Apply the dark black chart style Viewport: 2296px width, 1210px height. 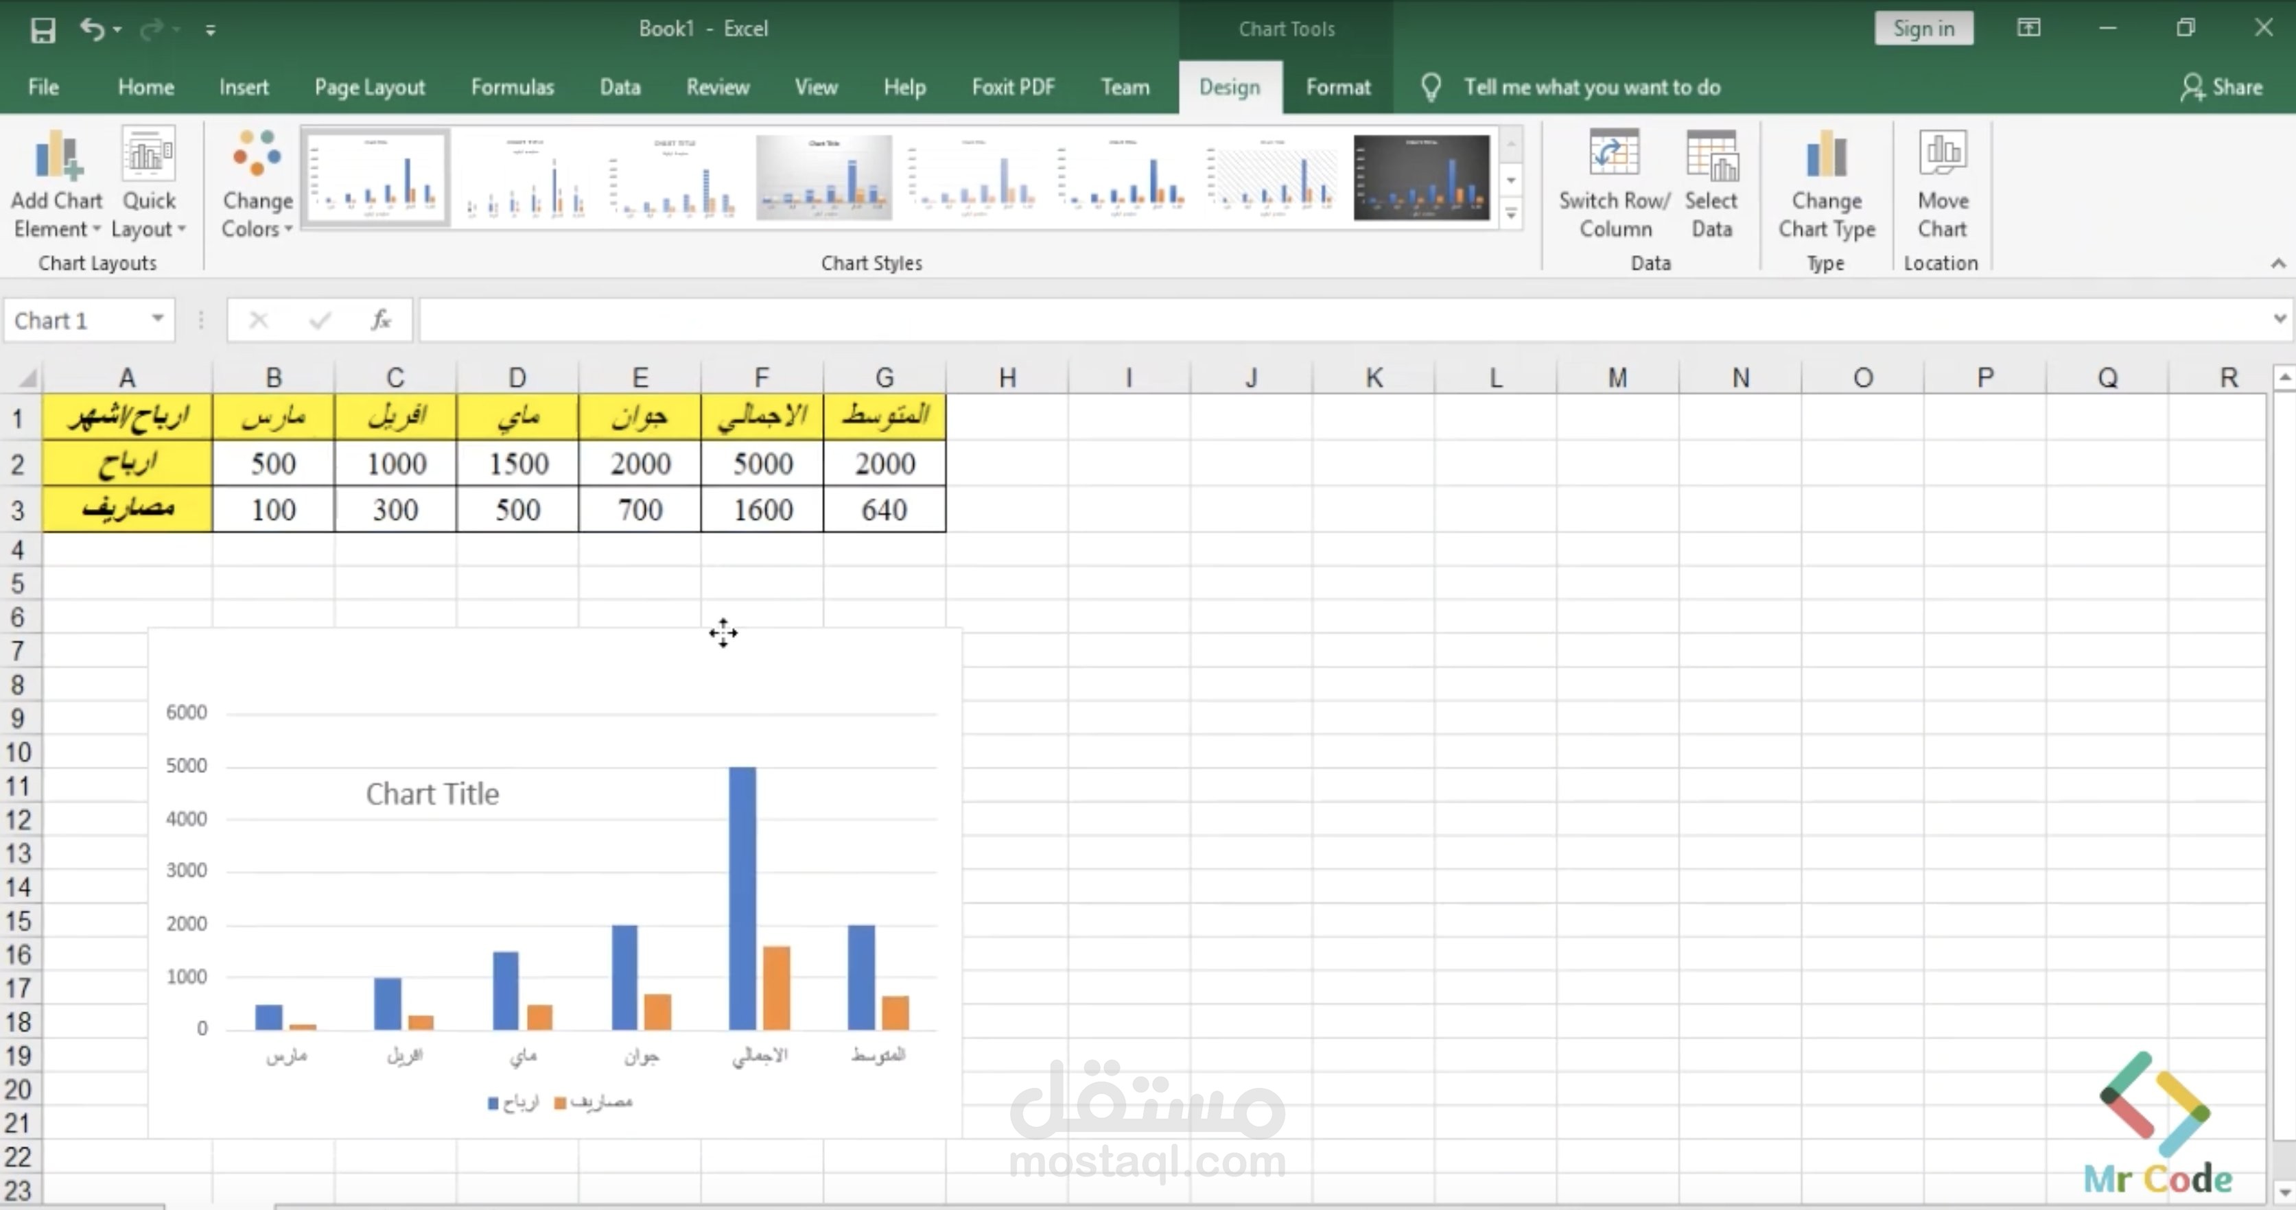tap(1422, 177)
